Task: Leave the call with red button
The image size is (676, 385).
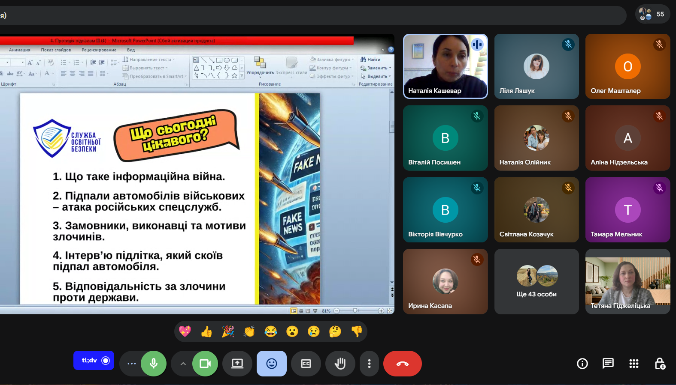Action: [x=402, y=364]
